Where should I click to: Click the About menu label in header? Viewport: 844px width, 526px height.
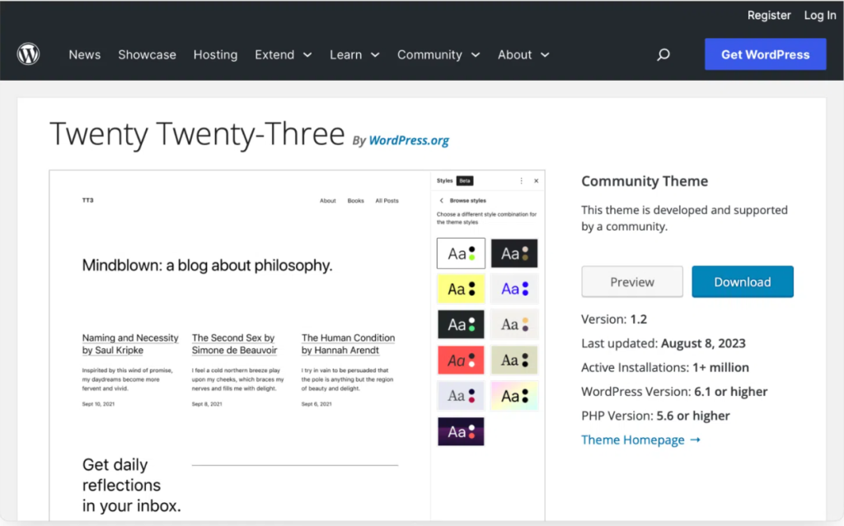(514, 55)
